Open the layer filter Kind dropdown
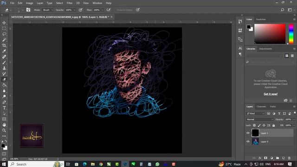Screen dimensions: 297x167 pos(255,113)
